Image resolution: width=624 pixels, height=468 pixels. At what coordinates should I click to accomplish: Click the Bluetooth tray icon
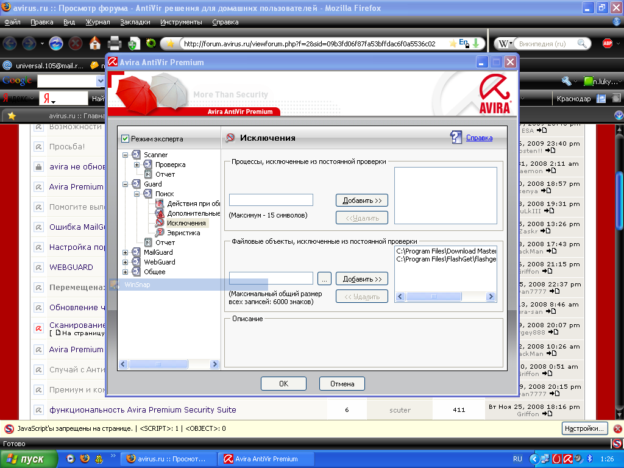pyautogui.click(x=590, y=459)
